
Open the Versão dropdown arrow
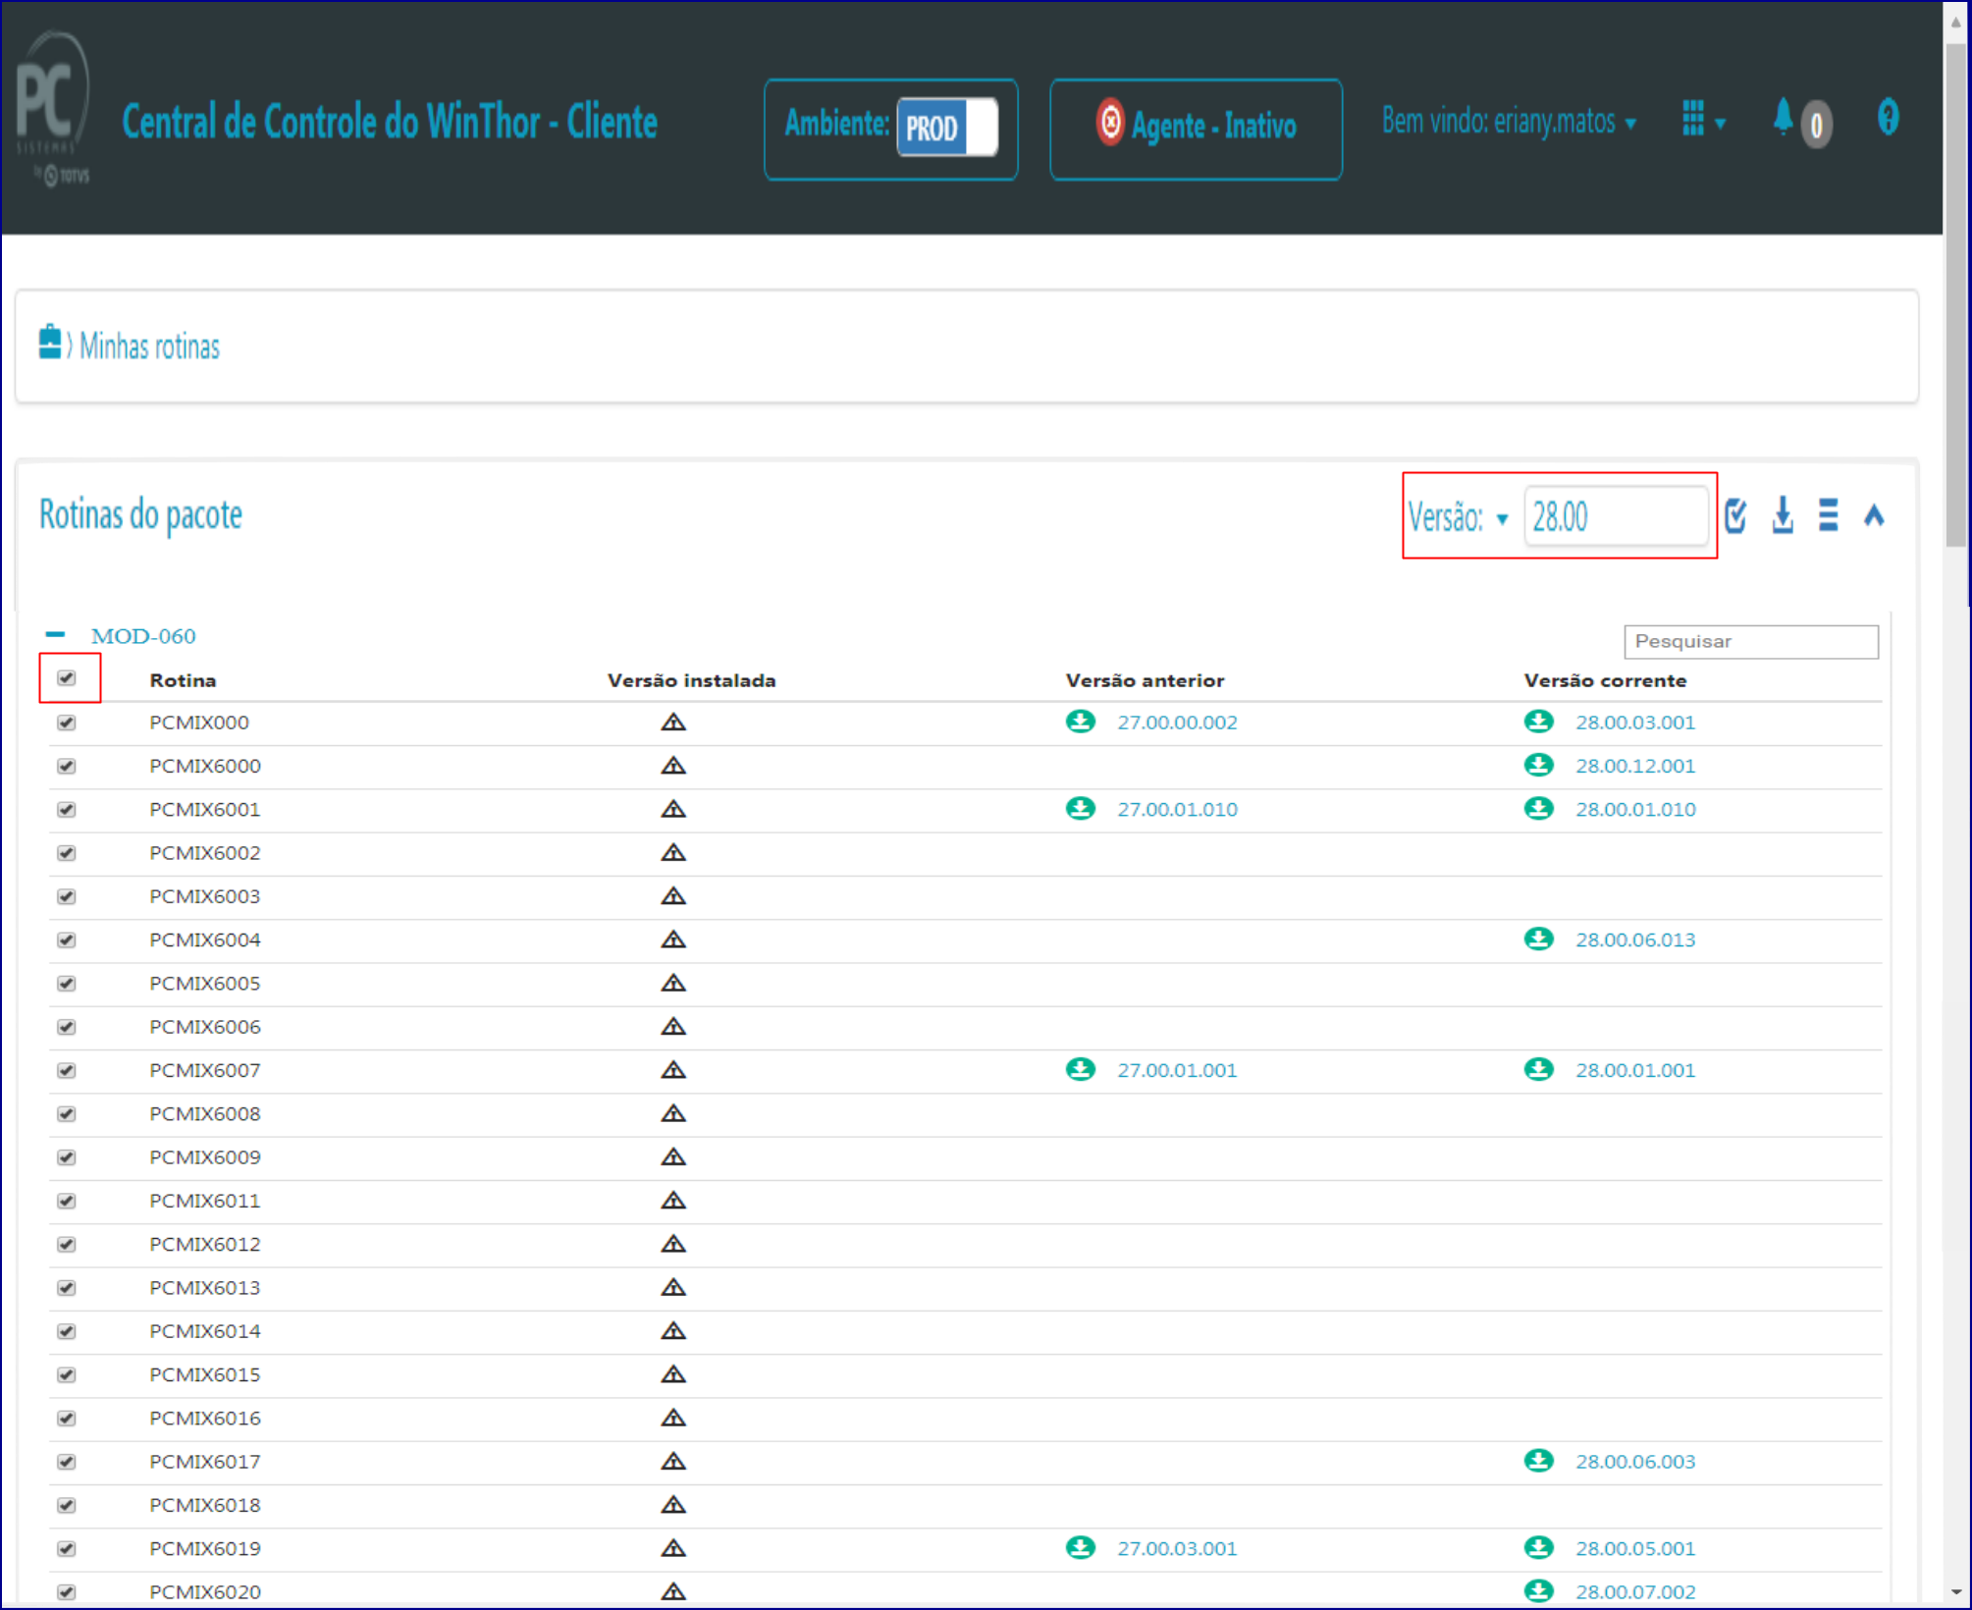(1502, 518)
